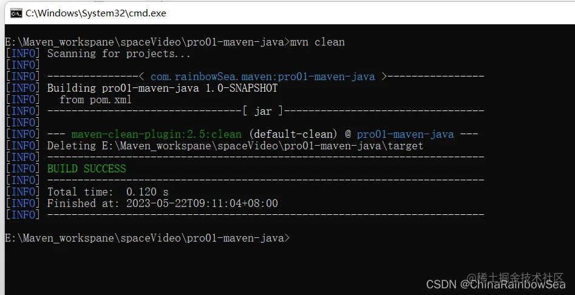The width and height of the screenshot is (575, 295).
Task: Click 'com.rainbowSea.maven:pro01-maven-java' blue text
Action: click(x=262, y=76)
